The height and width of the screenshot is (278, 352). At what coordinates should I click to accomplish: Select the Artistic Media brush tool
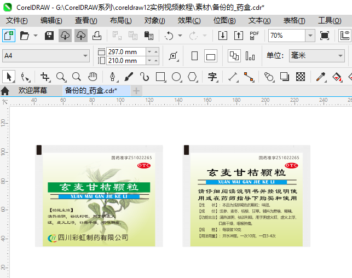click(129, 77)
